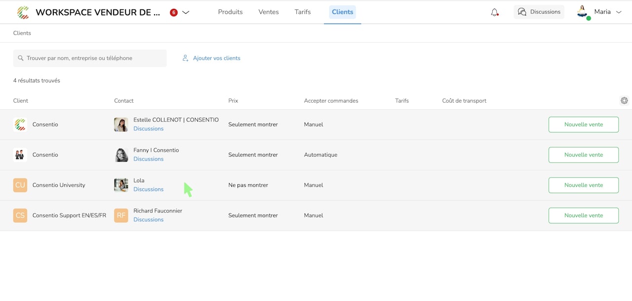632x301 pixels.
Task: Open the Ventes tab
Action: click(x=269, y=12)
